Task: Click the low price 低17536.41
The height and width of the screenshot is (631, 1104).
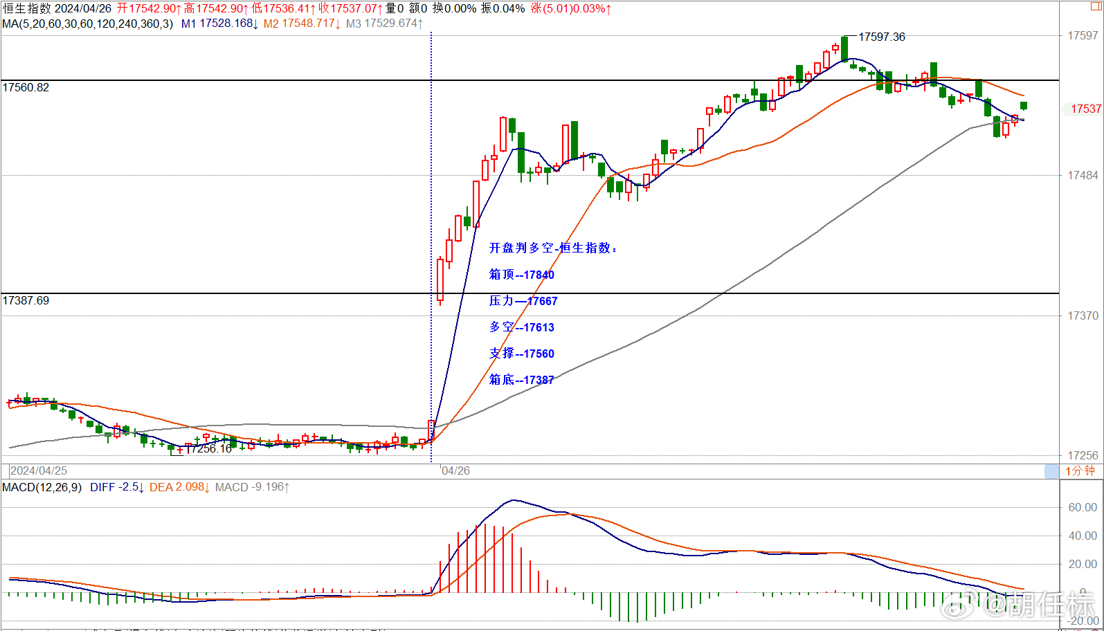Action: click(x=283, y=8)
